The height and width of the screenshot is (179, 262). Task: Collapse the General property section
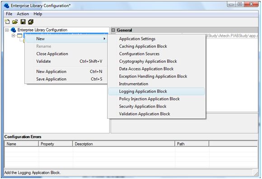pos(113,30)
